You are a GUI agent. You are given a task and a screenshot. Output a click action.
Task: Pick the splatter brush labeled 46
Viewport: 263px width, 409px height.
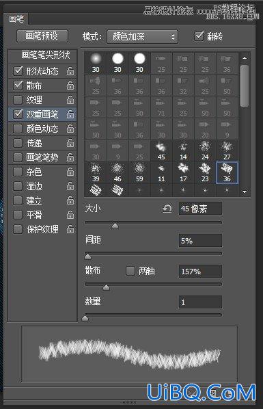coord(117,172)
